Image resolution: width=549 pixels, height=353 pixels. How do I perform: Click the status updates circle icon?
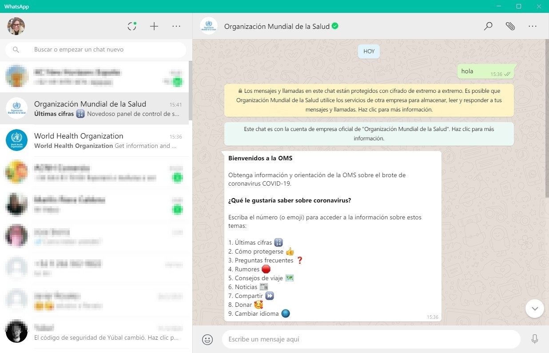tap(132, 26)
